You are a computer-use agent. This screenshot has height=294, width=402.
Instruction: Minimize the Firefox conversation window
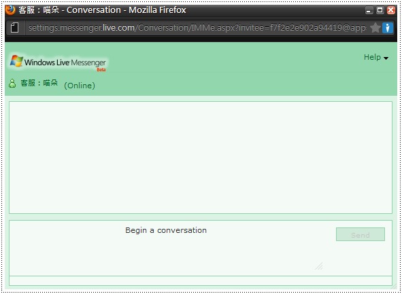pyautogui.click(x=369, y=10)
